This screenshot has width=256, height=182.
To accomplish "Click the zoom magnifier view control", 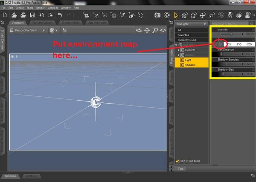I will [x=155, y=30].
